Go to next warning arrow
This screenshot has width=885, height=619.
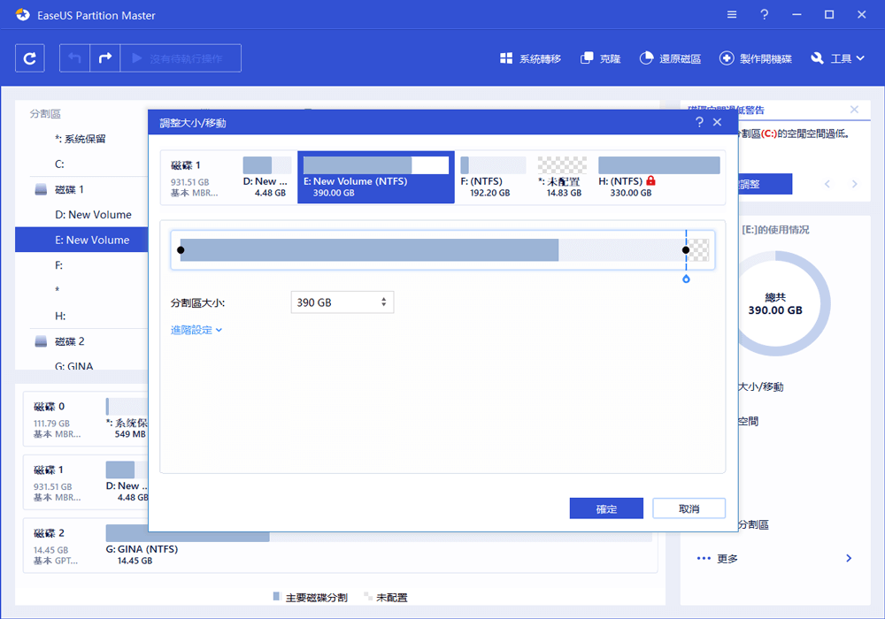pyautogui.click(x=855, y=184)
